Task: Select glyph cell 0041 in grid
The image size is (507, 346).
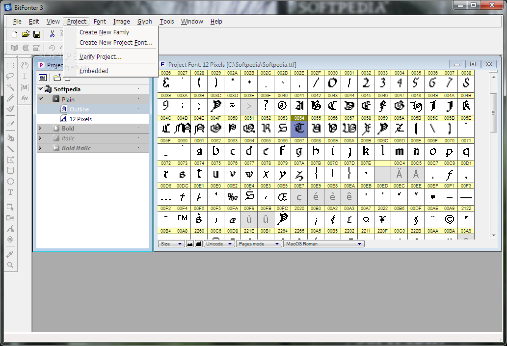Action: click(x=299, y=104)
